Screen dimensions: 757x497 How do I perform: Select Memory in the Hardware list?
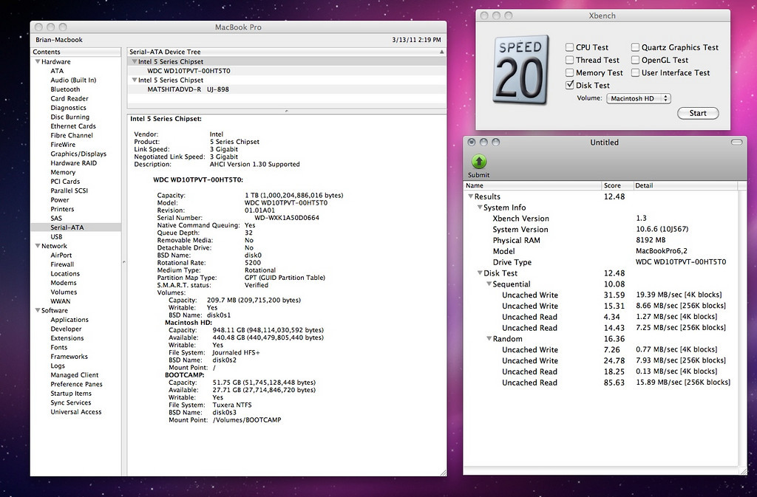pos(63,172)
